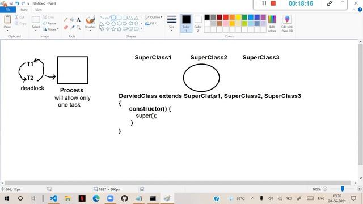Pick the red color swatch
This screenshot has width=363, height=204.
[226, 17]
